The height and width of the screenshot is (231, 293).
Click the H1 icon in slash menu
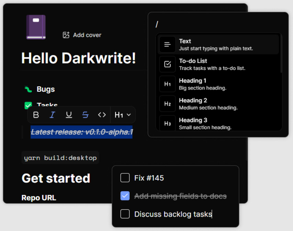[x=167, y=84]
